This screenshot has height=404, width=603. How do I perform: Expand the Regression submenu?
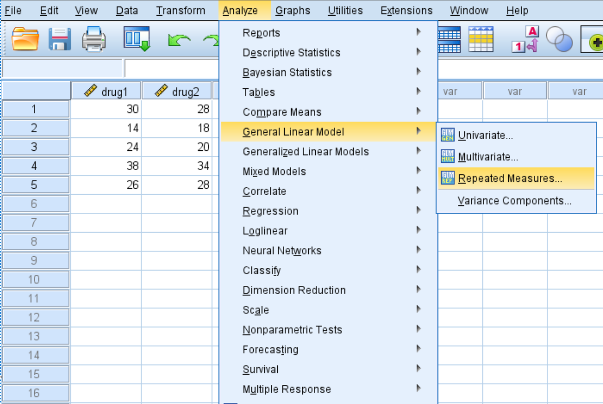pos(329,211)
